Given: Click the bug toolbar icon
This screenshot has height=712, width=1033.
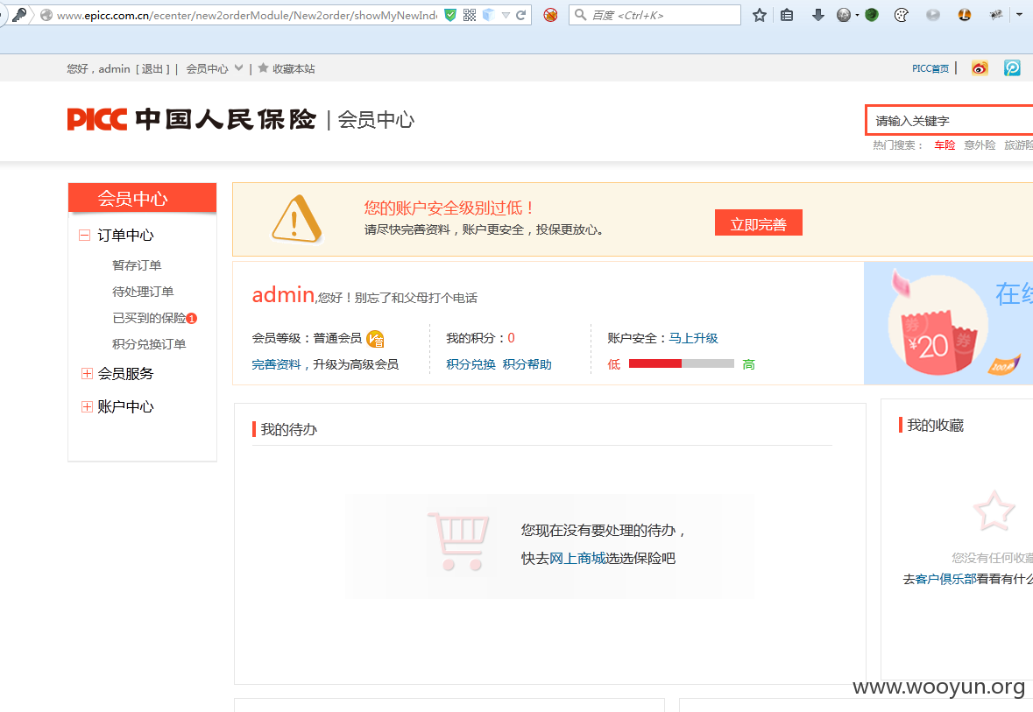Looking at the screenshot, I should (996, 15).
